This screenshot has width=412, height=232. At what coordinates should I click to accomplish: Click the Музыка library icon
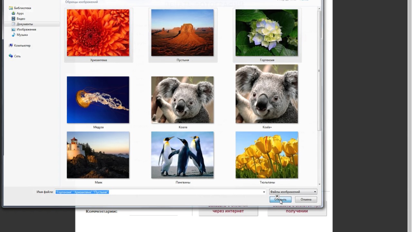coord(14,35)
